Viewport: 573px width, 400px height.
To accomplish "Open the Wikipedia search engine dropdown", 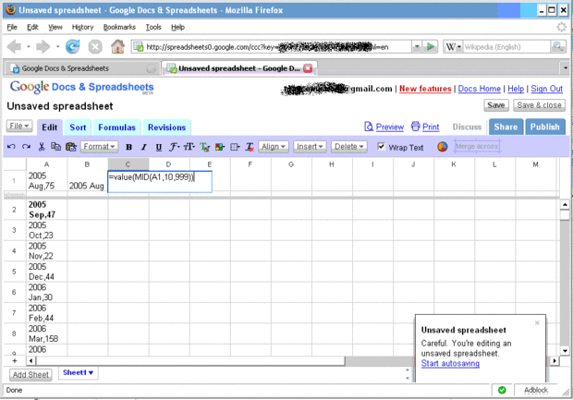I will [453, 47].
